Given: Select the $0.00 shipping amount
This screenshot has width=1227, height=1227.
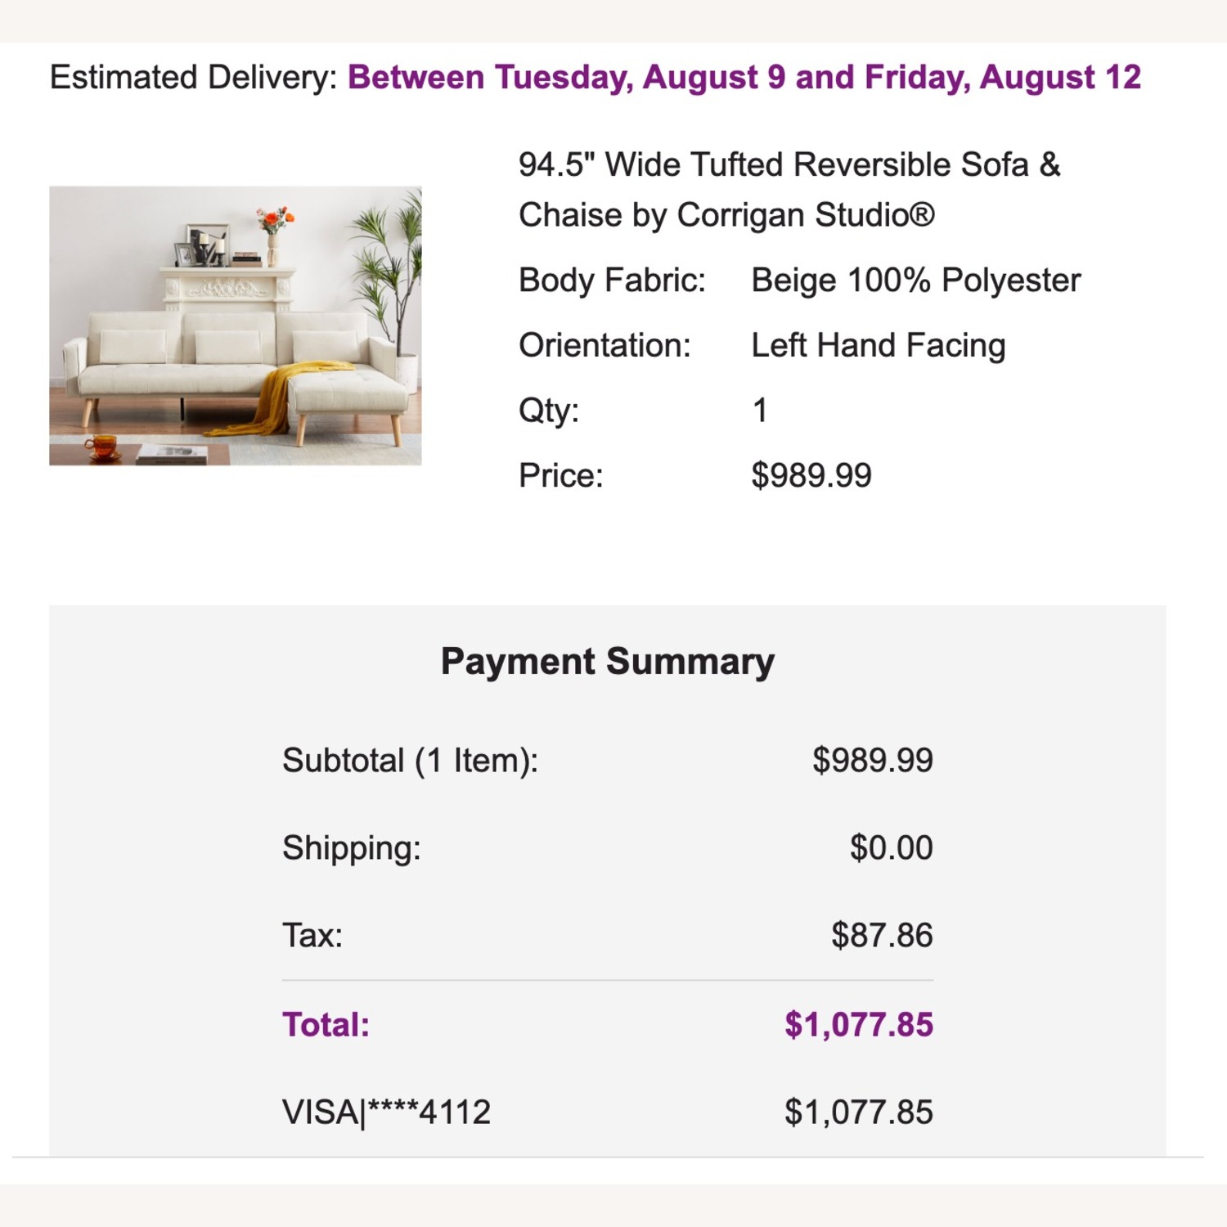Looking at the screenshot, I should click(x=891, y=848).
